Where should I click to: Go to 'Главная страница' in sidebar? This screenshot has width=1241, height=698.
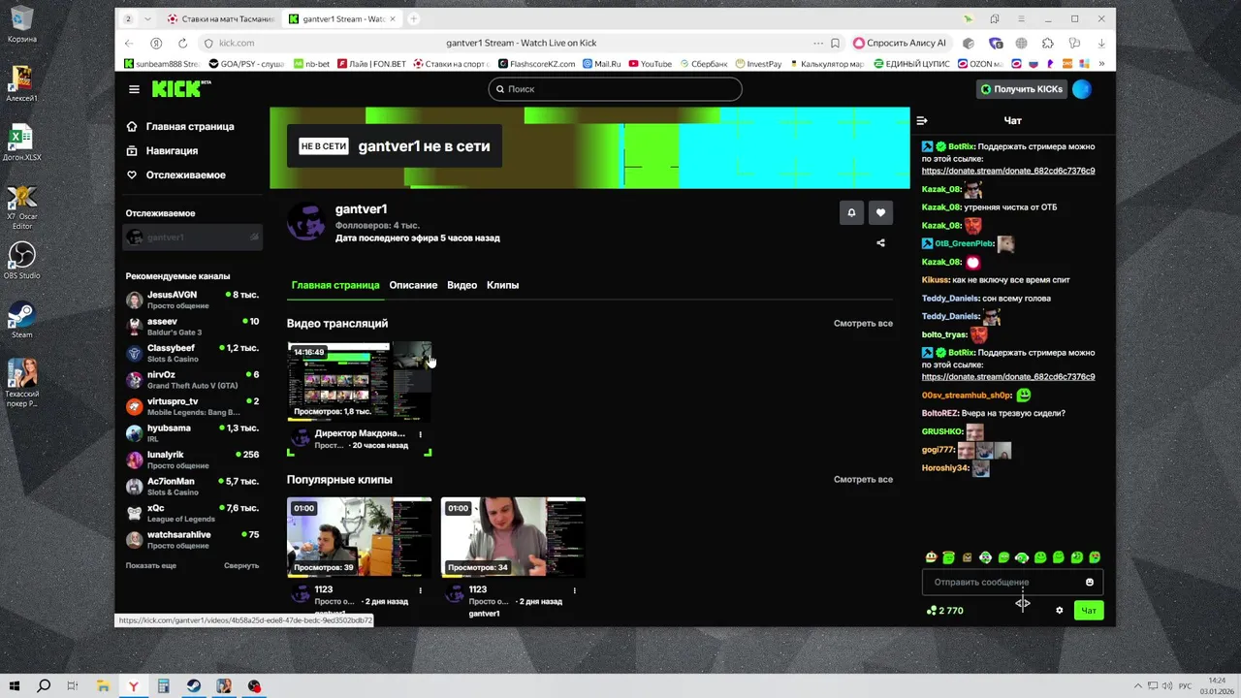pos(180,126)
